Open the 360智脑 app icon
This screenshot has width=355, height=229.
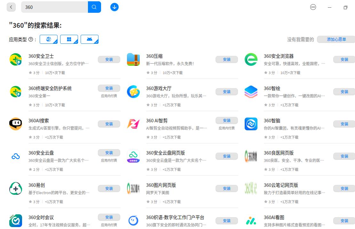coord(251,124)
